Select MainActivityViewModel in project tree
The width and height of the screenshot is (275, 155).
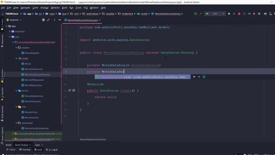[x=37, y=128]
